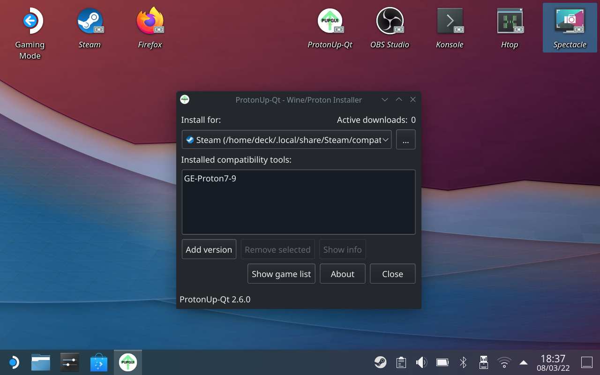Open the Htop desktop shortcut
This screenshot has height=375, width=600.
point(510,28)
